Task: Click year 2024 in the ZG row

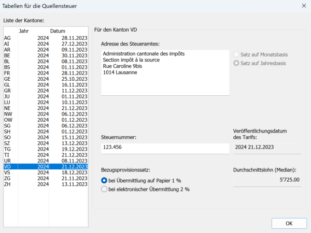Action: 43,178
